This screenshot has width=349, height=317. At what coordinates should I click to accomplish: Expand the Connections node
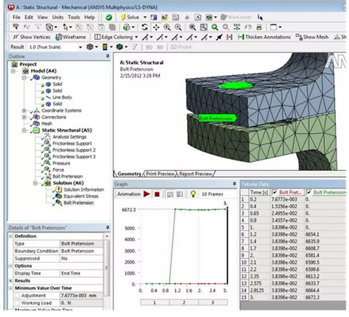(24, 117)
